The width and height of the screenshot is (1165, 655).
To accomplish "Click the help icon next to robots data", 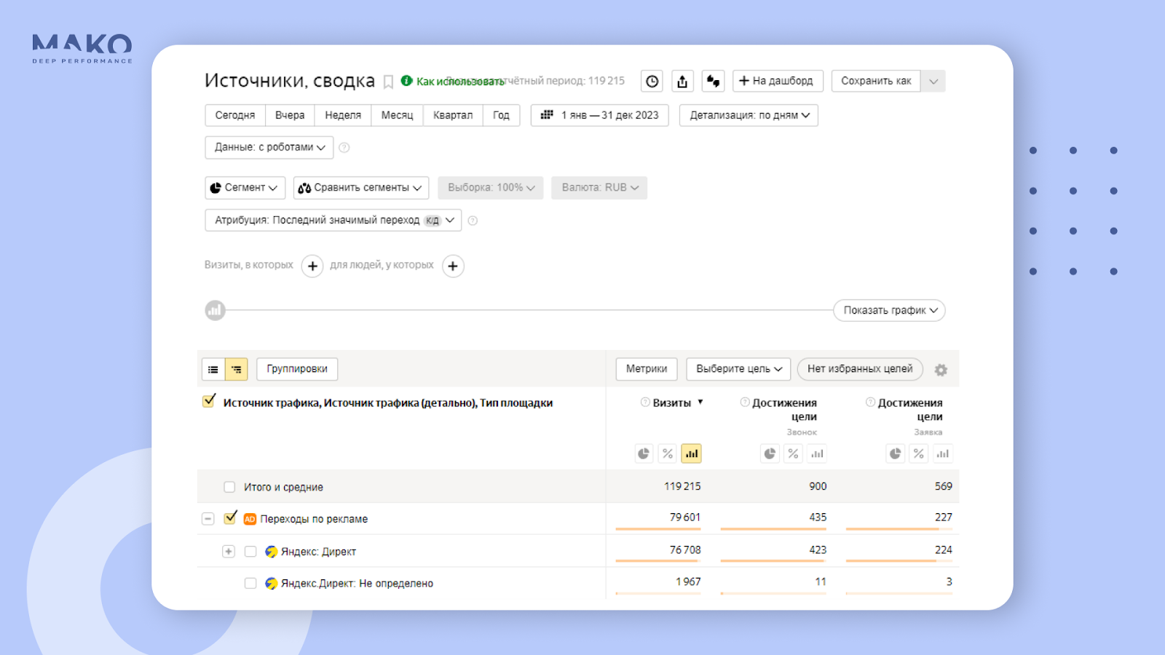I will (344, 148).
